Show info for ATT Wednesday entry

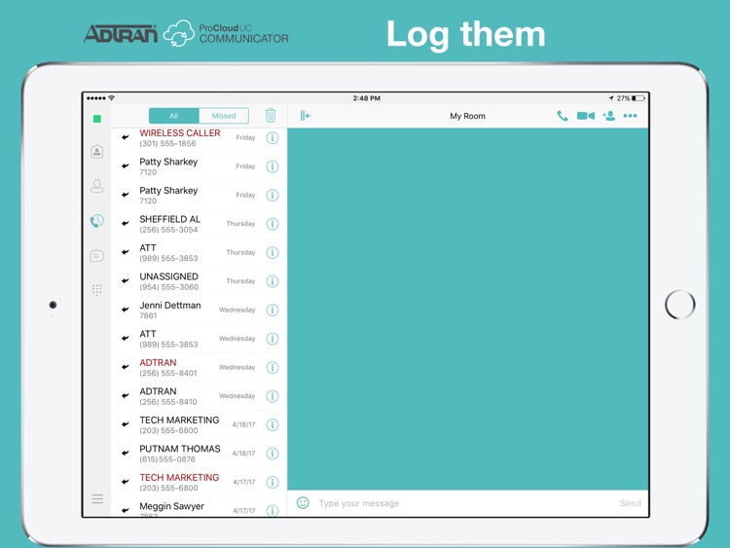coord(273,339)
